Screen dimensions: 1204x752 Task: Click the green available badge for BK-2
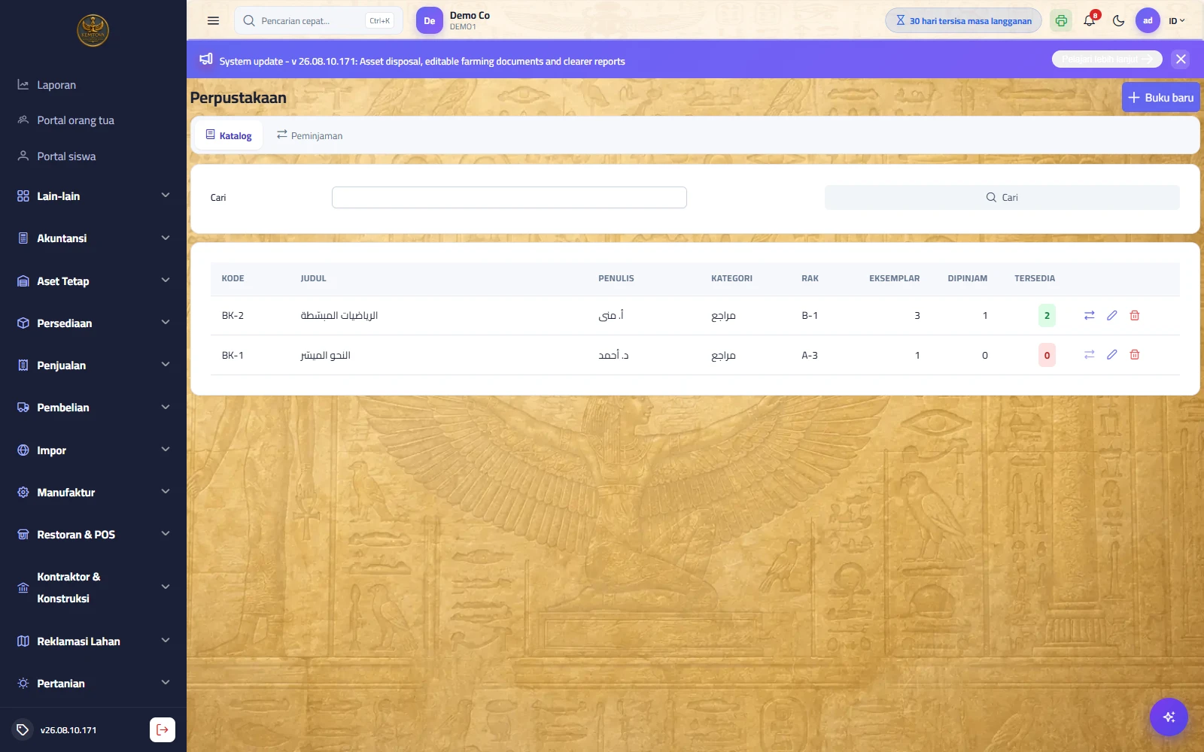(x=1047, y=316)
